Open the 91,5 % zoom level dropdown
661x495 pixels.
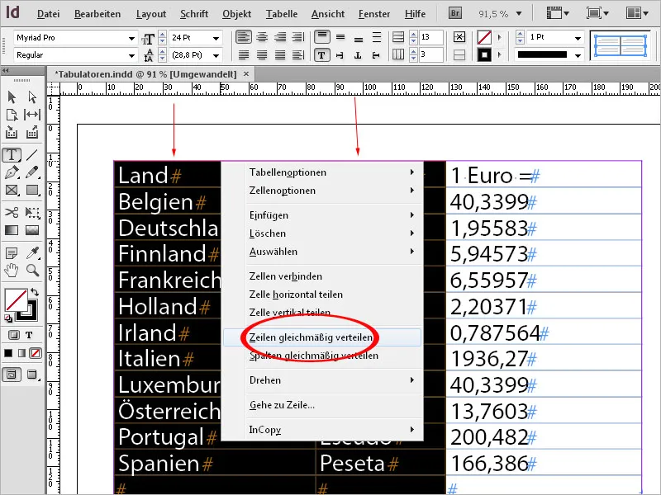pyautogui.click(x=519, y=14)
